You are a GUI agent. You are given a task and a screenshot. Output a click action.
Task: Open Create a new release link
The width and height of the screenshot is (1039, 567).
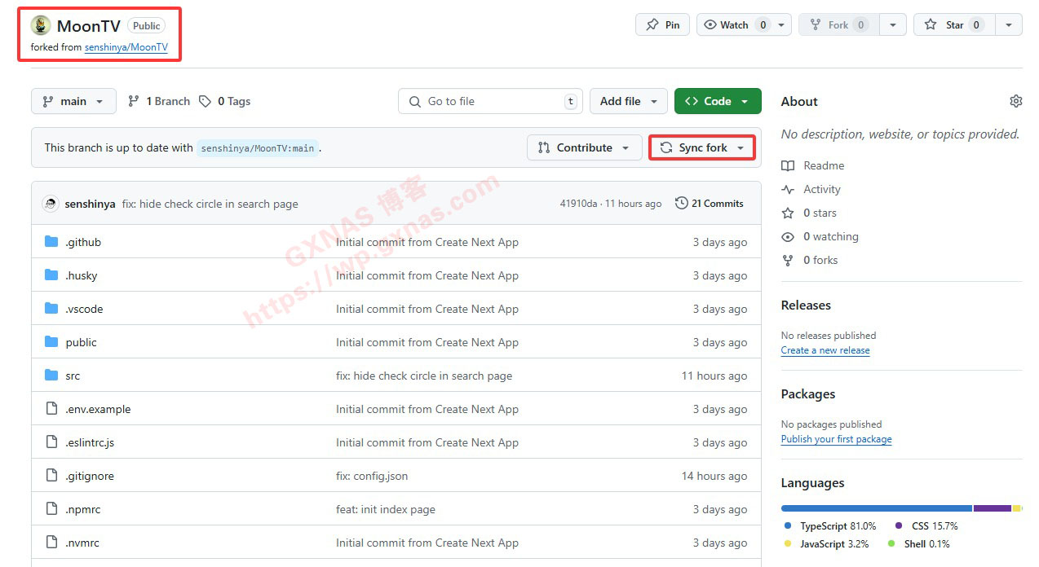pyautogui.click(x=825, y=350)
